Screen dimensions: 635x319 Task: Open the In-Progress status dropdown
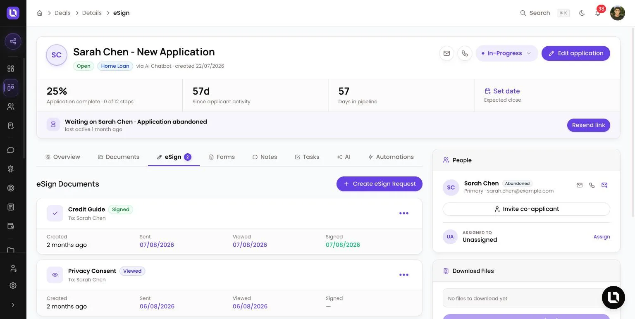point(506,53)
